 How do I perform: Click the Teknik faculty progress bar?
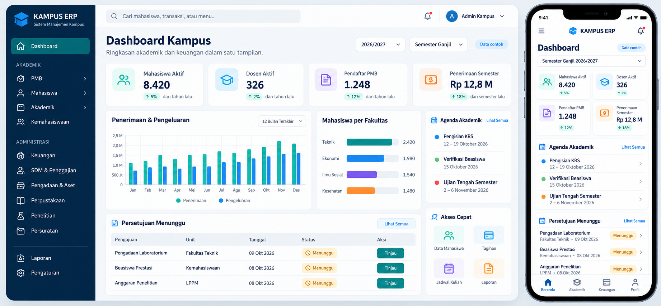tap(372, 142)
